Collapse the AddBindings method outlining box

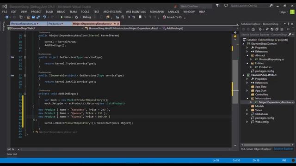click(25, 94)
